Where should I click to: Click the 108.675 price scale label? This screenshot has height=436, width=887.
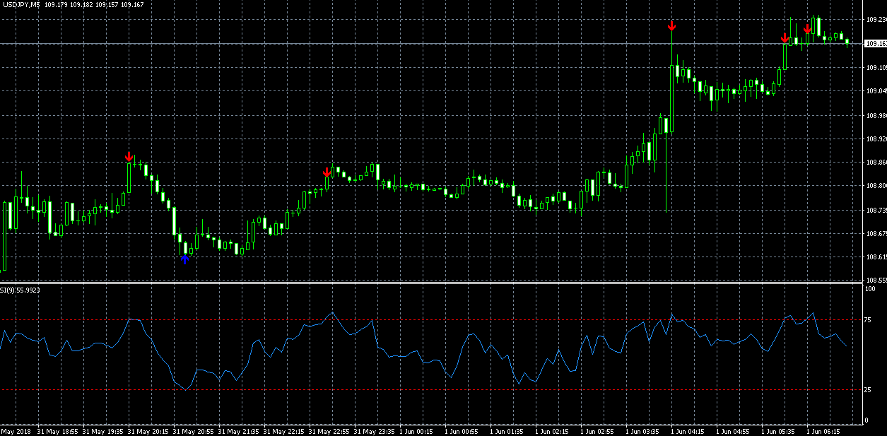point(876,234)
